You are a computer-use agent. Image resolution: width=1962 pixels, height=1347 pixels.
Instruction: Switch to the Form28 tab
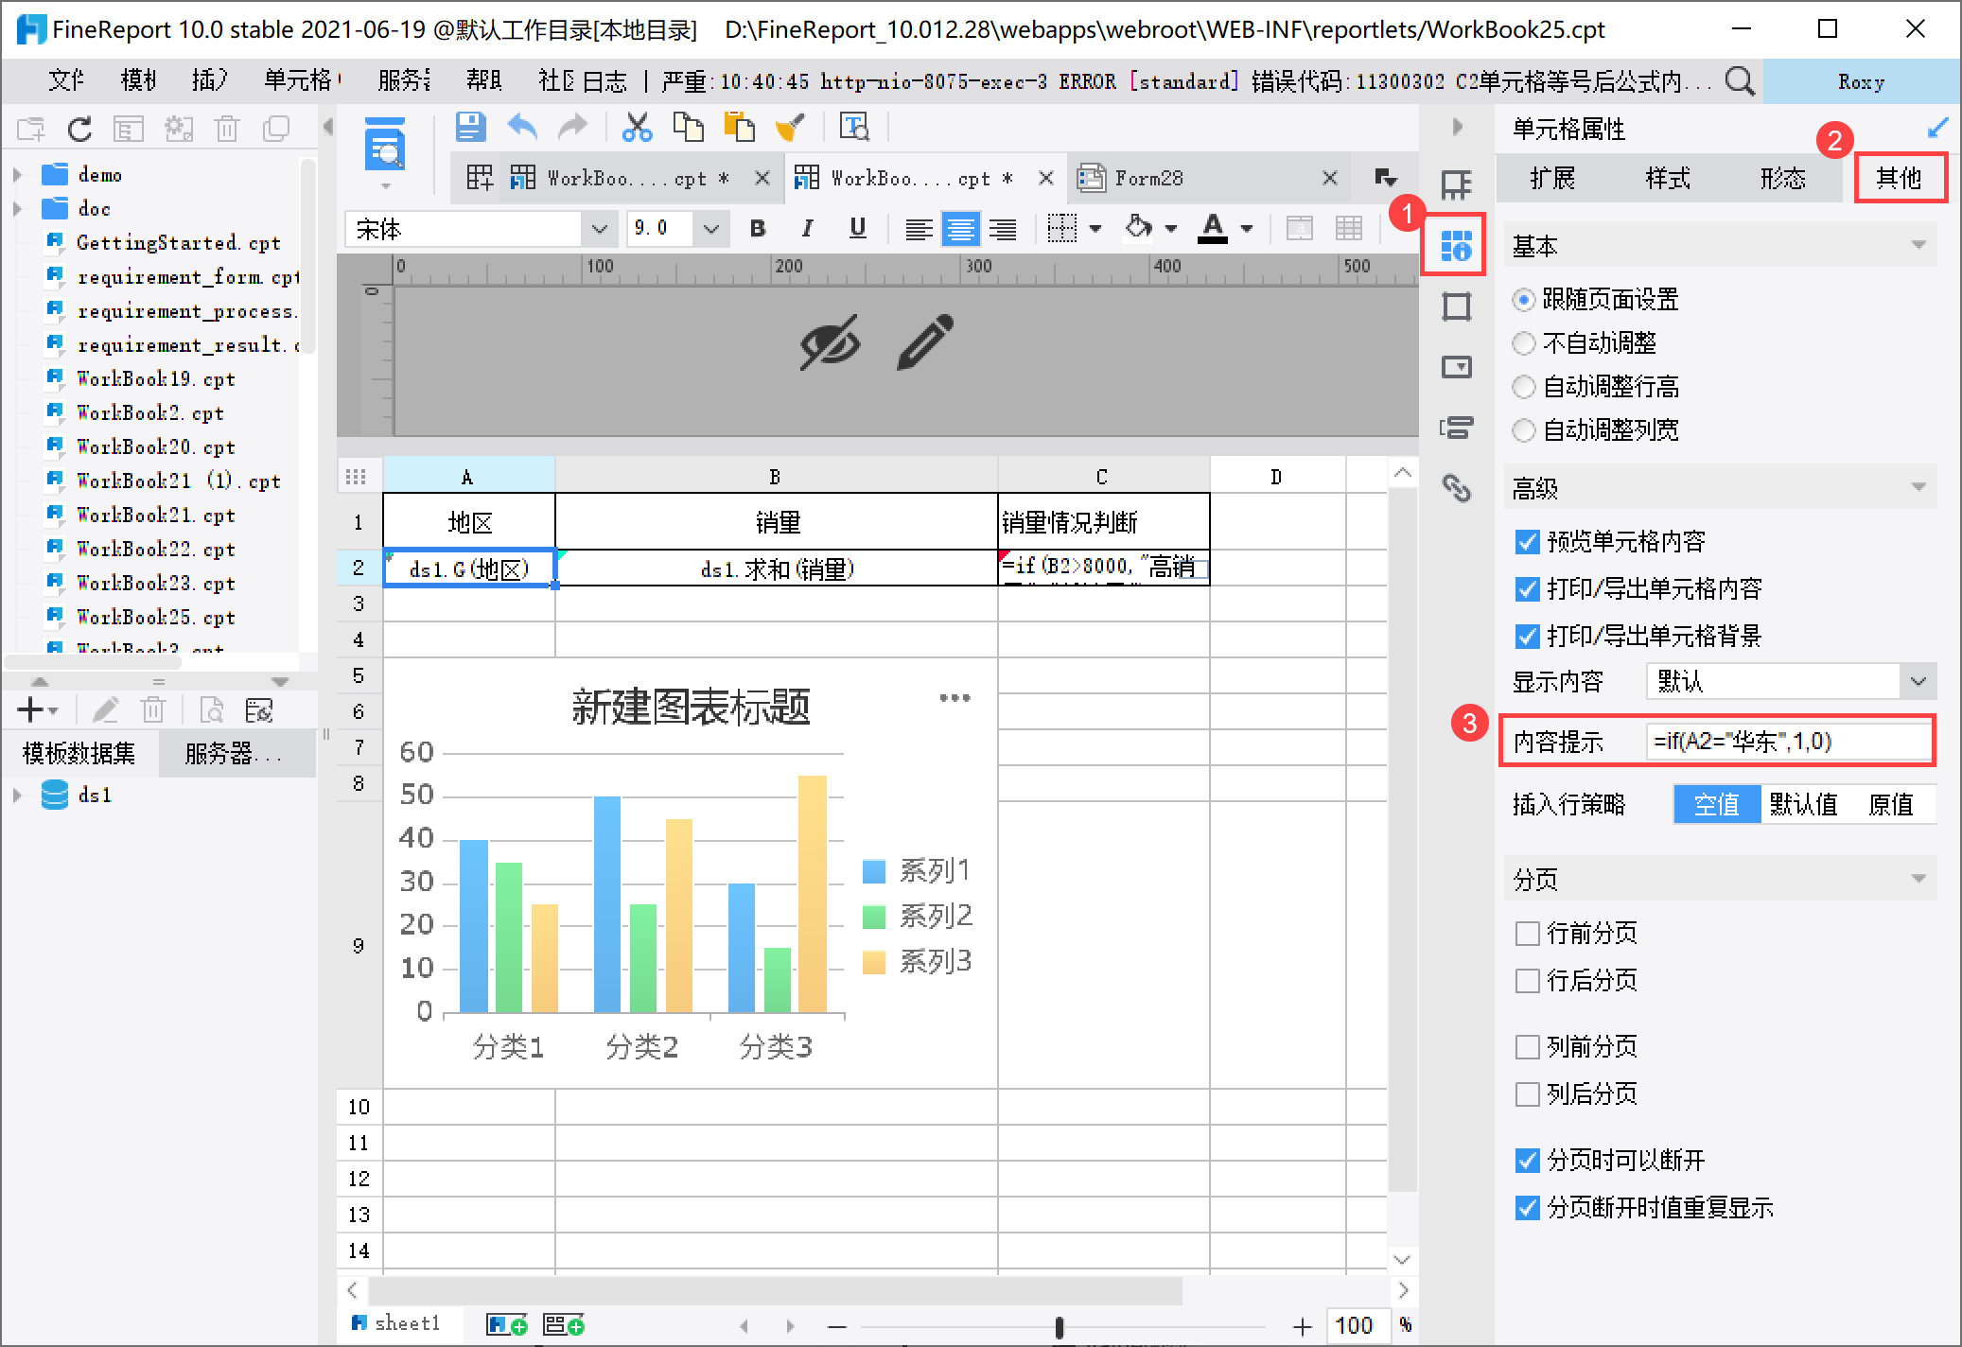click(1148, 178)
